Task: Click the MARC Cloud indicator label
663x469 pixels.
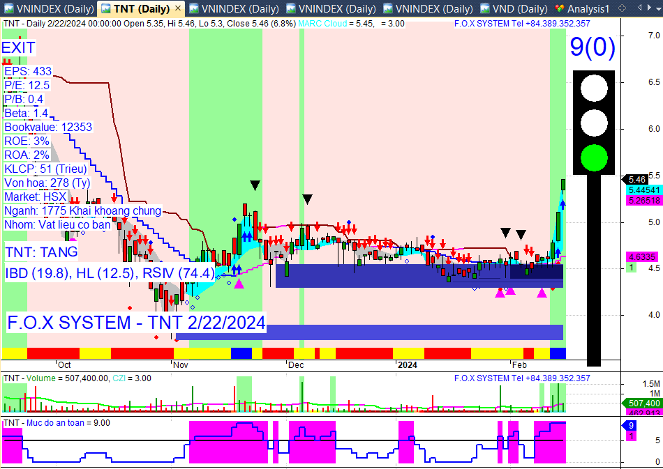Action: (x=322, y=24)
